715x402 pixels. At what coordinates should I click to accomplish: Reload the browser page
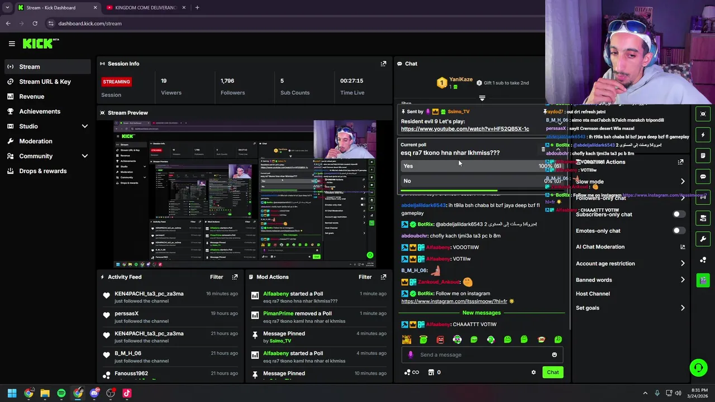click(x=35, y=23)
